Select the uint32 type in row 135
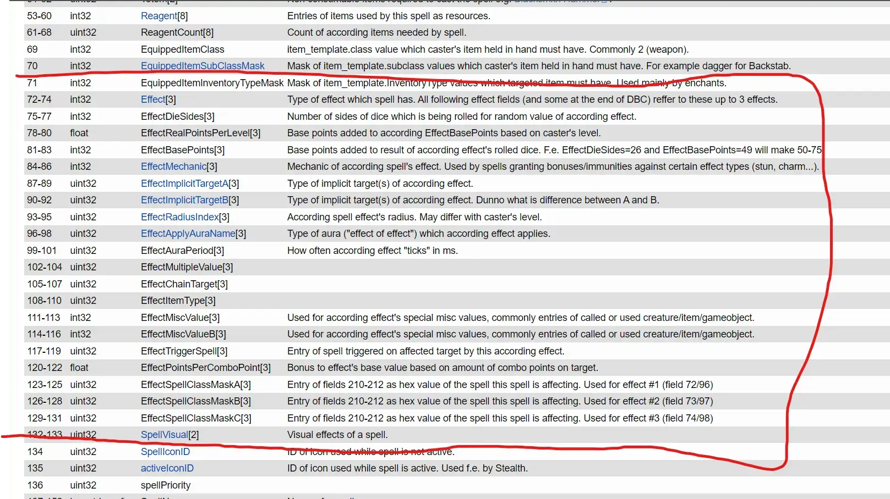Viewport: 890px width, 499px height. (83, 468)
